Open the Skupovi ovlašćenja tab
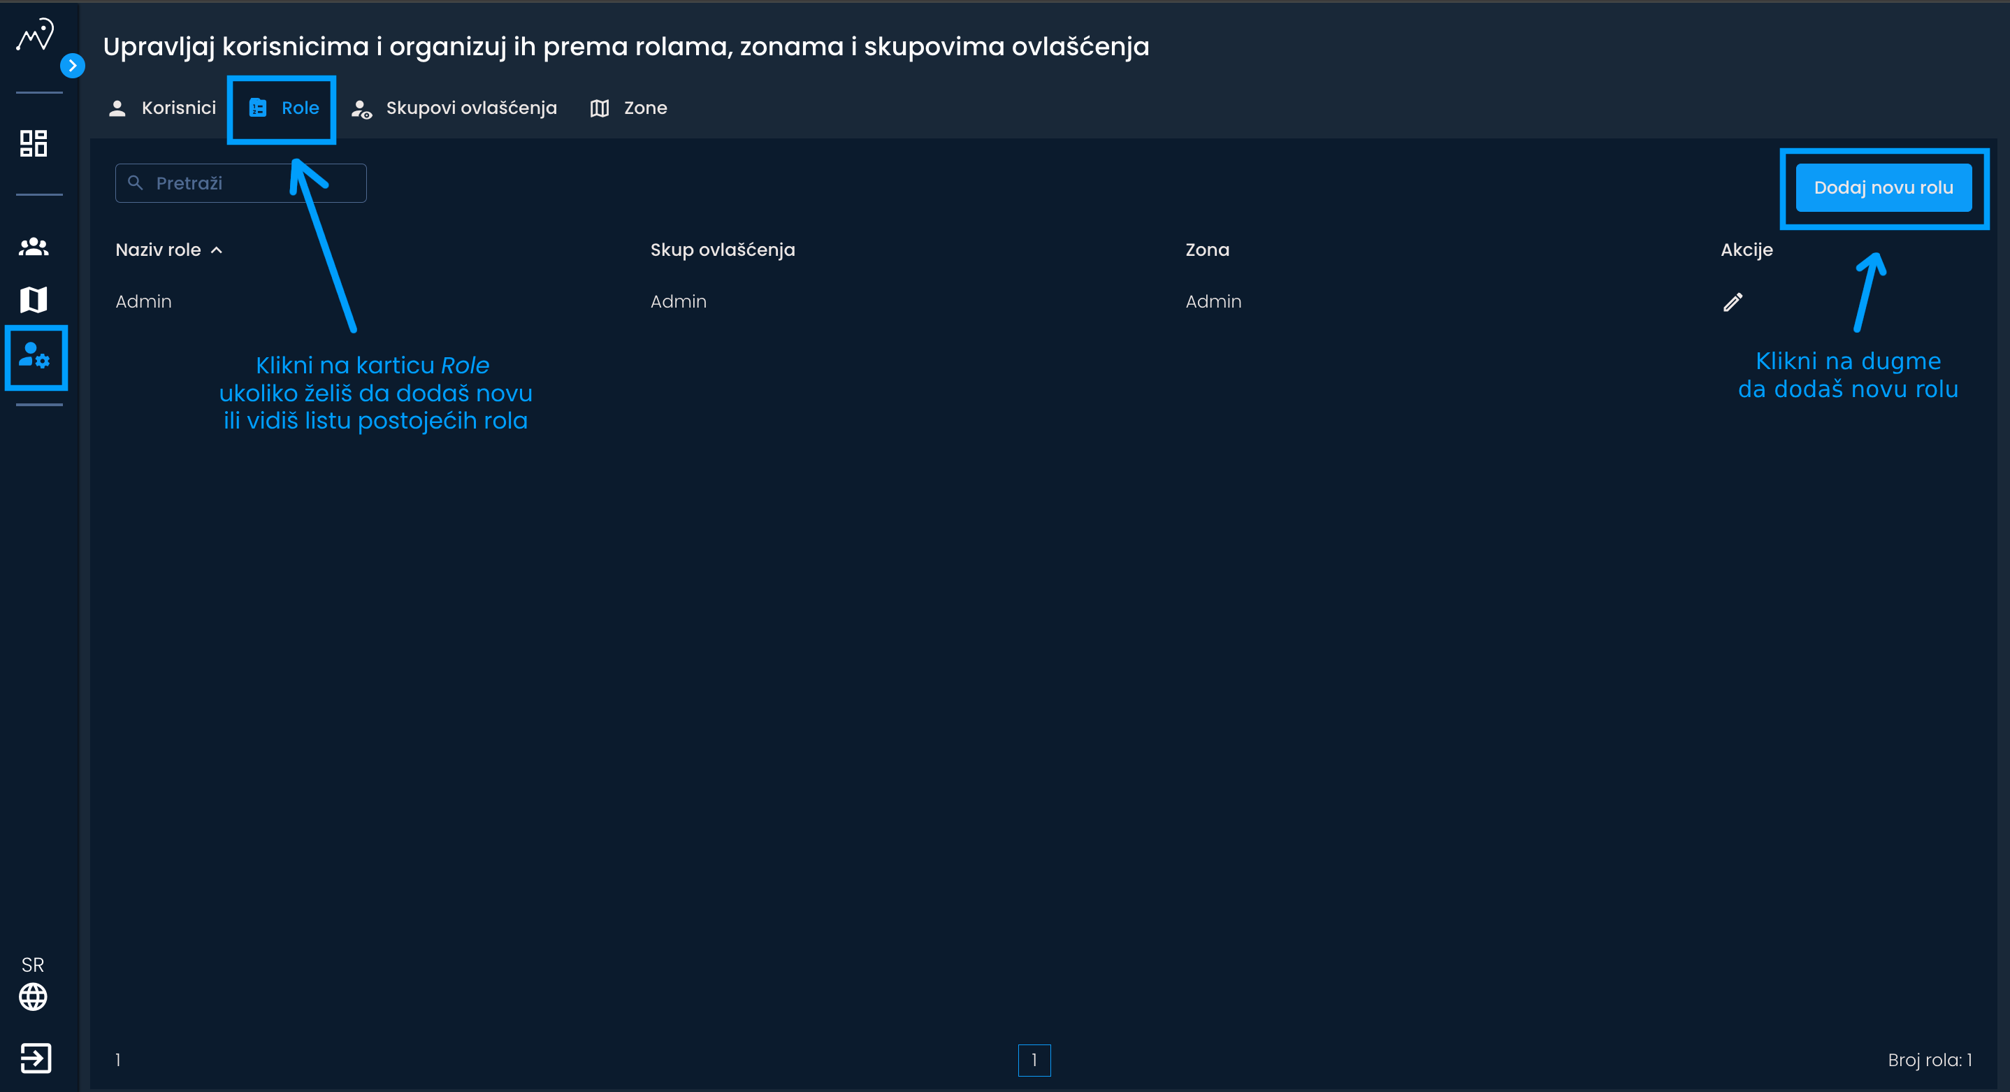 pos(454,108)
